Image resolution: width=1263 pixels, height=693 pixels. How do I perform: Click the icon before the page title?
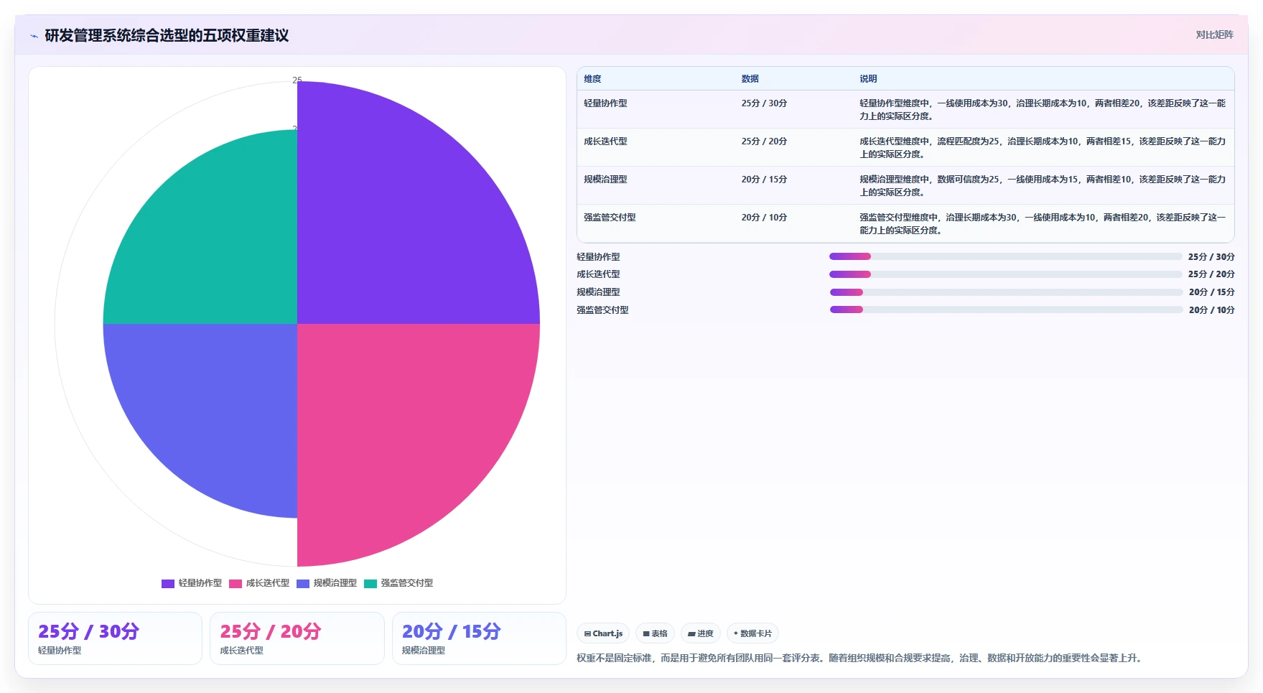click(x=34, y=36)
